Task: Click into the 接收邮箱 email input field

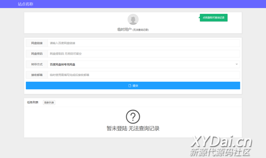Action: 143,75
